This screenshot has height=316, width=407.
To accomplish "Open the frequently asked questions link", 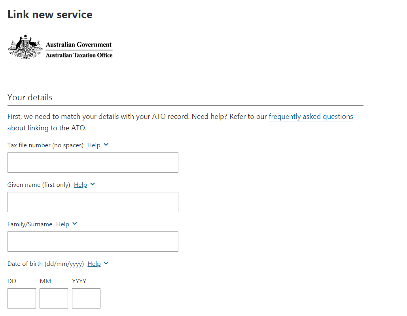I will (311, 117).
